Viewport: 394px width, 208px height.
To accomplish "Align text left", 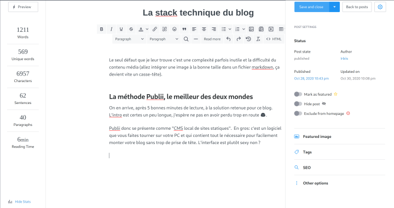I will (194, 29).
